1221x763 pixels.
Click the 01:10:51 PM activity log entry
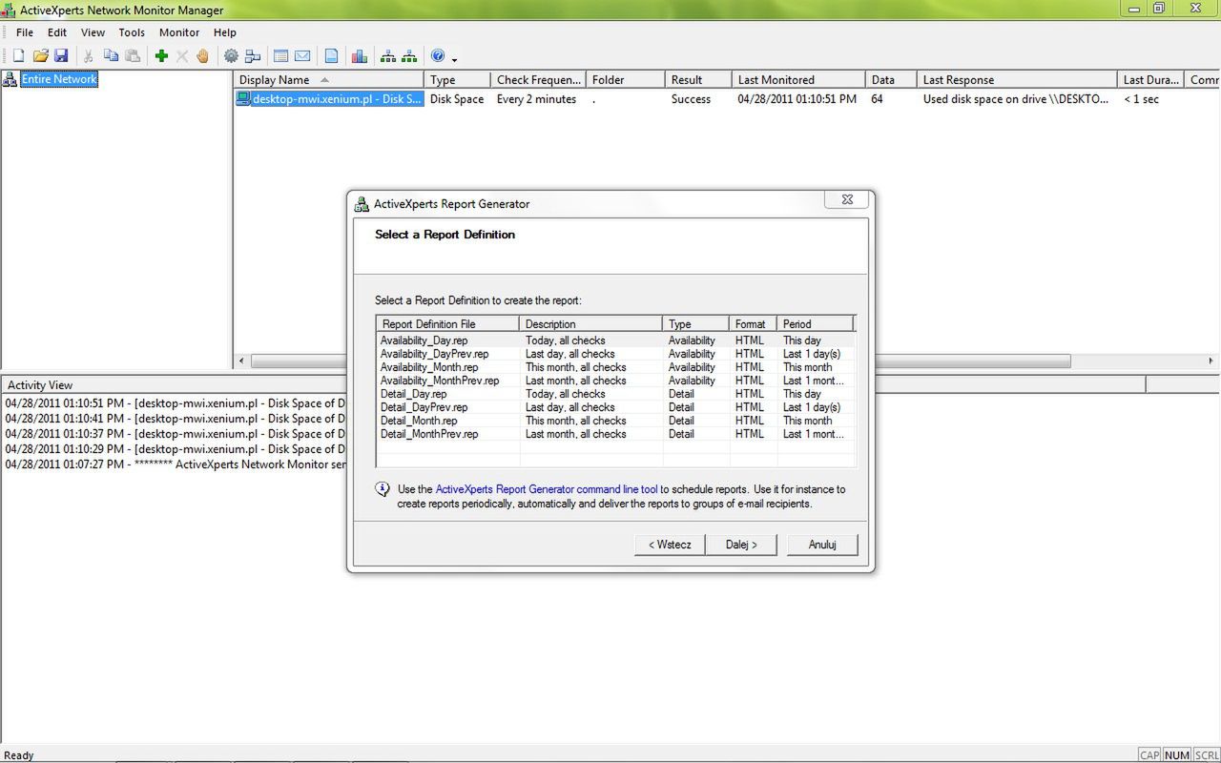point(176,403)
